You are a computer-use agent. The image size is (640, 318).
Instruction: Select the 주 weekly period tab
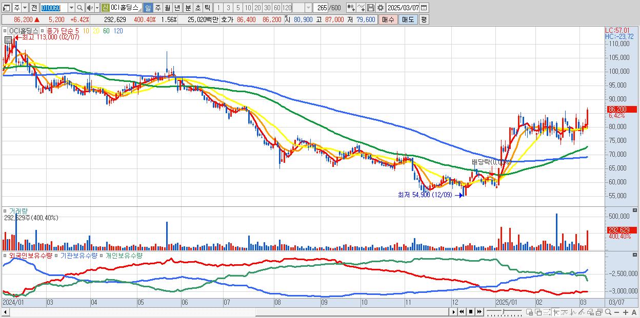(x=157, y=8)
